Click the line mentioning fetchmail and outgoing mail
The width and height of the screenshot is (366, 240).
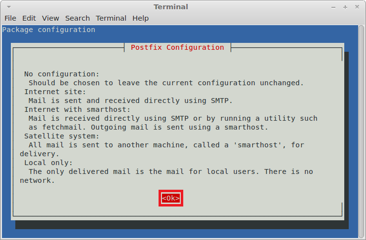click(148, 127)
